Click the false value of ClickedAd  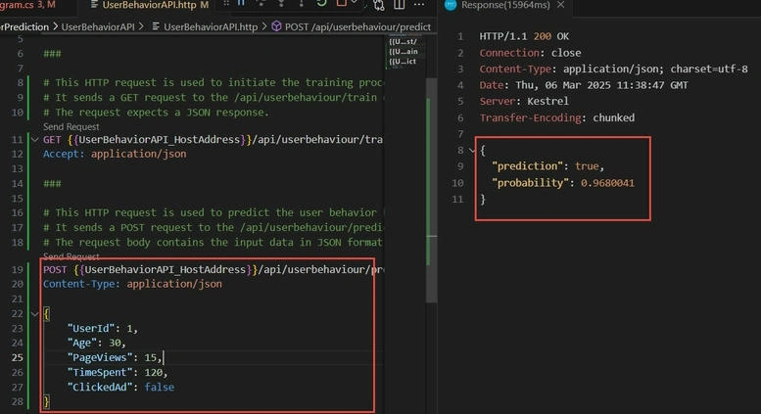160,387
